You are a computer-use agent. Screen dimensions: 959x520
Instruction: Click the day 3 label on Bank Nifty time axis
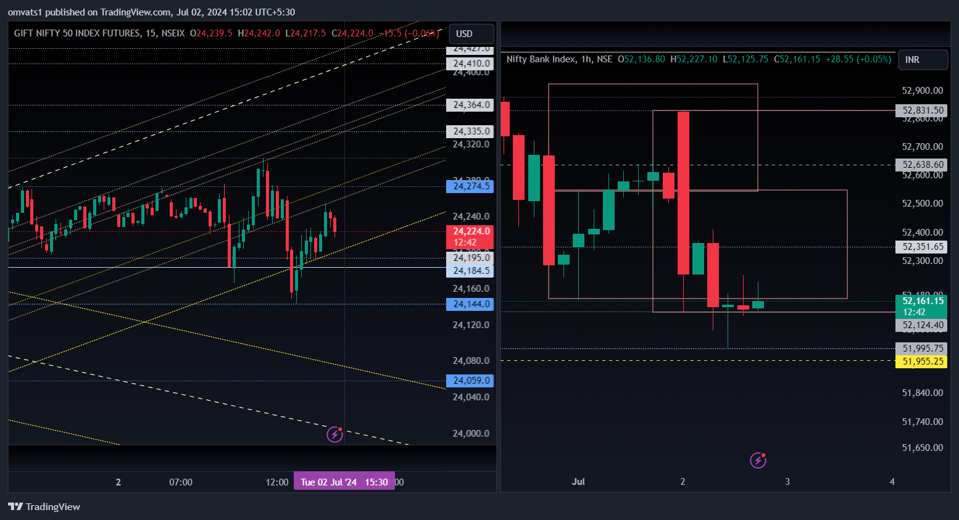click(787, 482)
